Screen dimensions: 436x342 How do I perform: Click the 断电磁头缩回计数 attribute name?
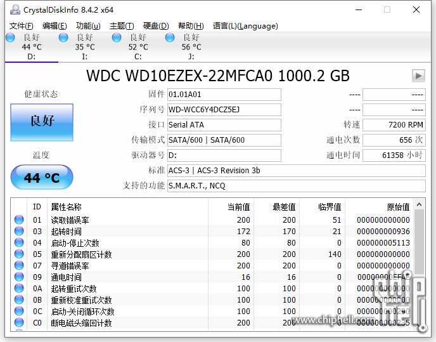[81, 323]
